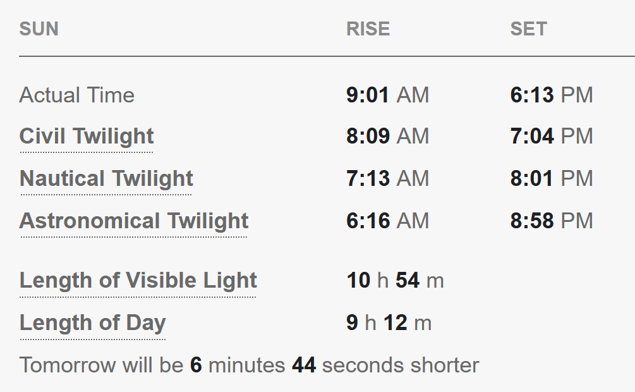Click the 6:13 PM sunset time

tap(552, 95)
